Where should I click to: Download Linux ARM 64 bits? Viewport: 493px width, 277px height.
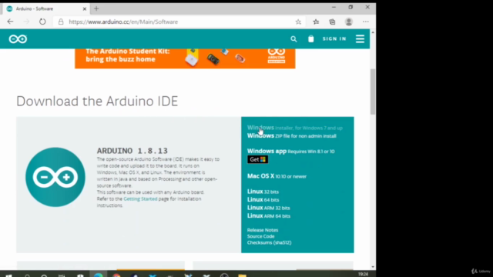269,216
